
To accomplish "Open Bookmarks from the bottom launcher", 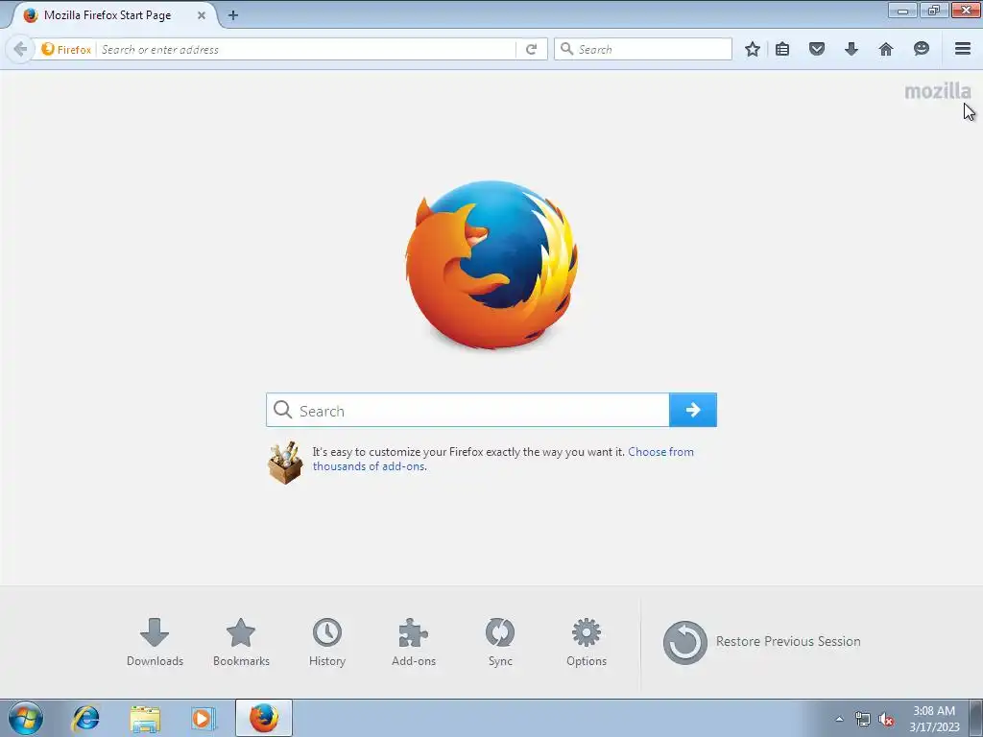I will (x=241, y=642).
